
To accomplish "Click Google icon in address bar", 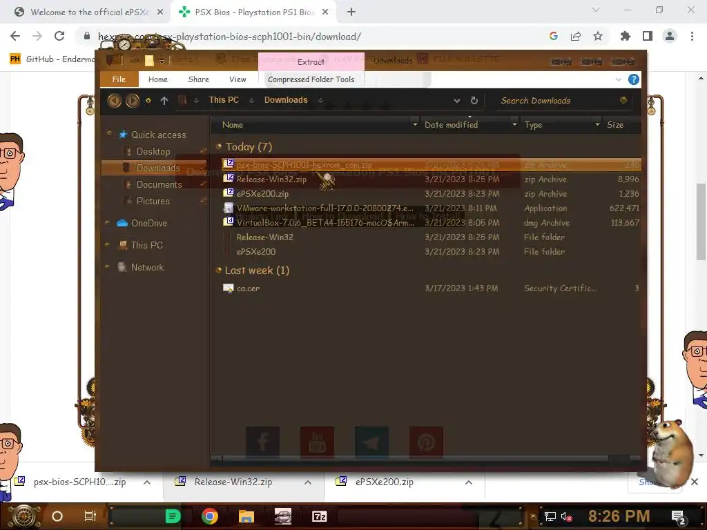I will tap(554, 36).
